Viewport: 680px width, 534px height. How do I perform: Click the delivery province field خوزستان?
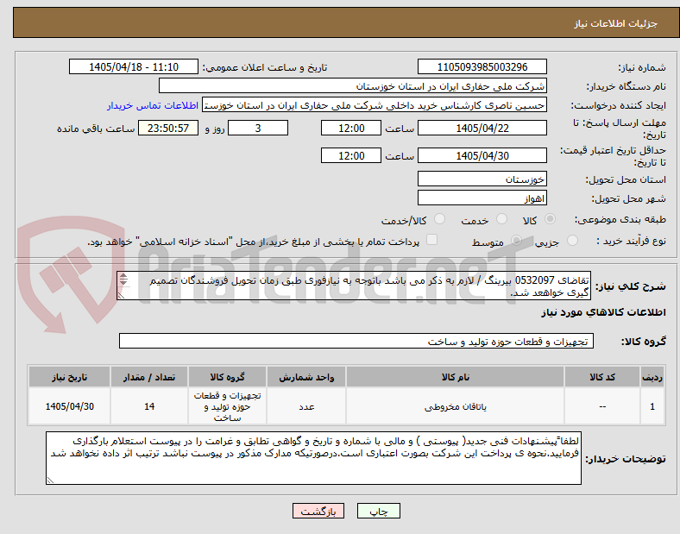click(482, 179)
